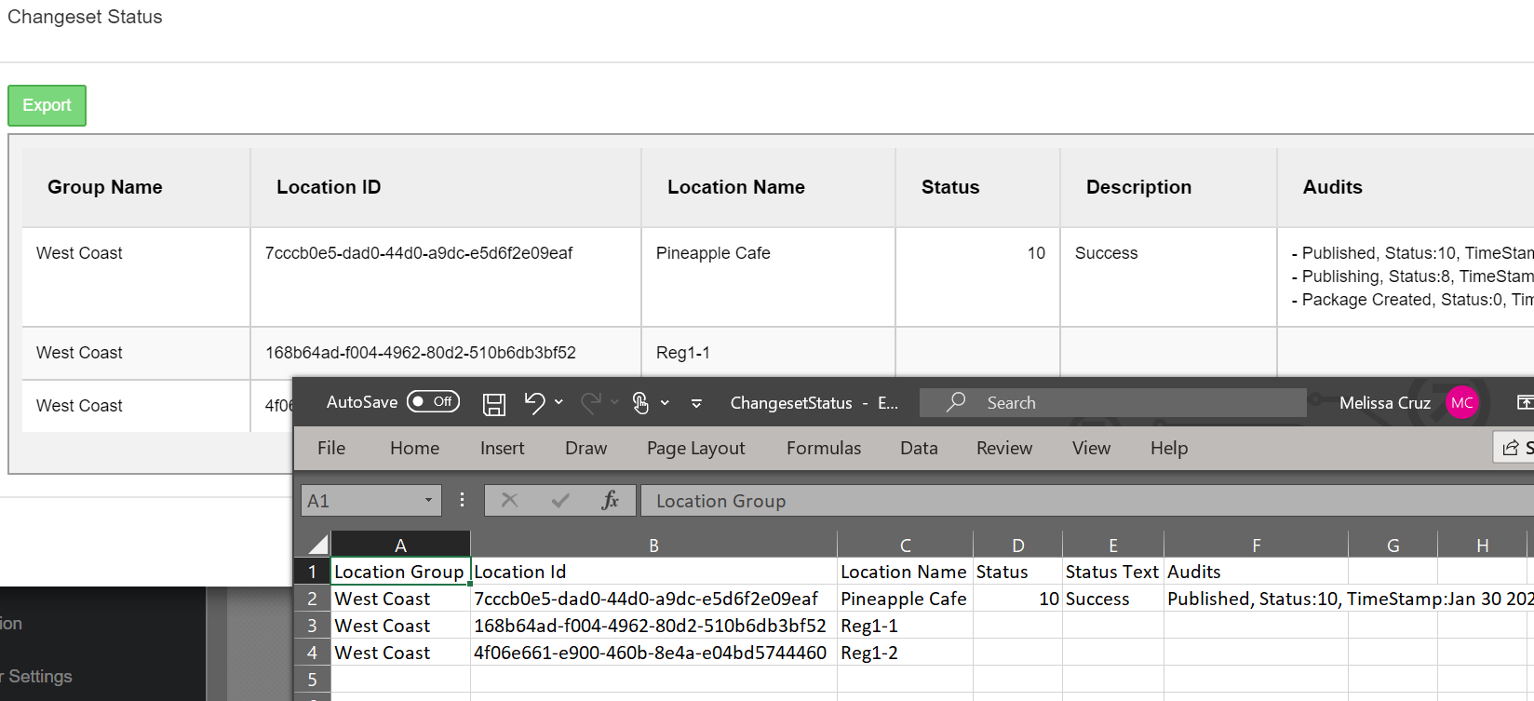Click spreadsheet cell 'Success' in row 2
Screen dimensions: 1534x701
(x=1113, y=599)
